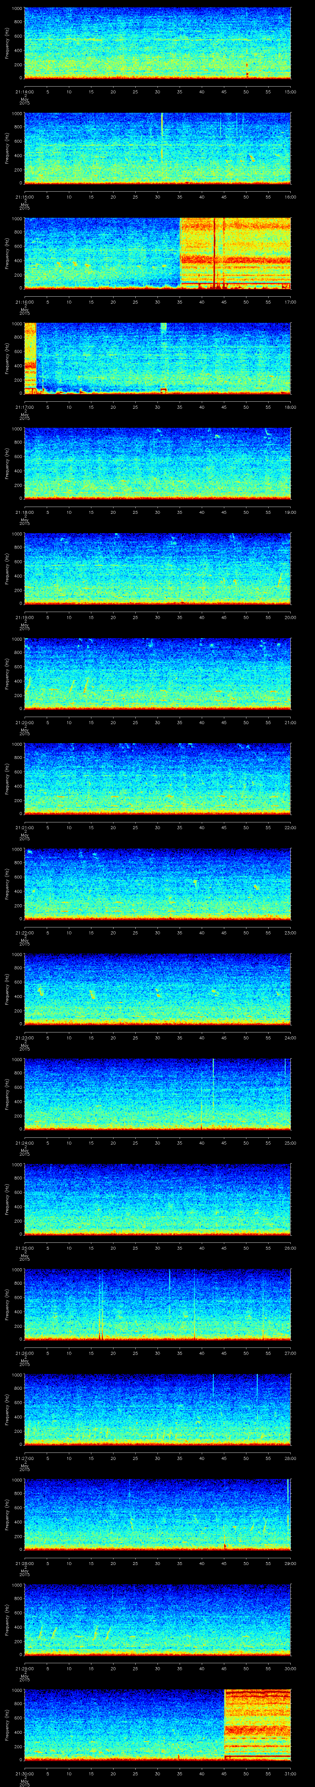
Task: View the spectrogram panel starting at 21:26:00
Action: [158, 1306]
